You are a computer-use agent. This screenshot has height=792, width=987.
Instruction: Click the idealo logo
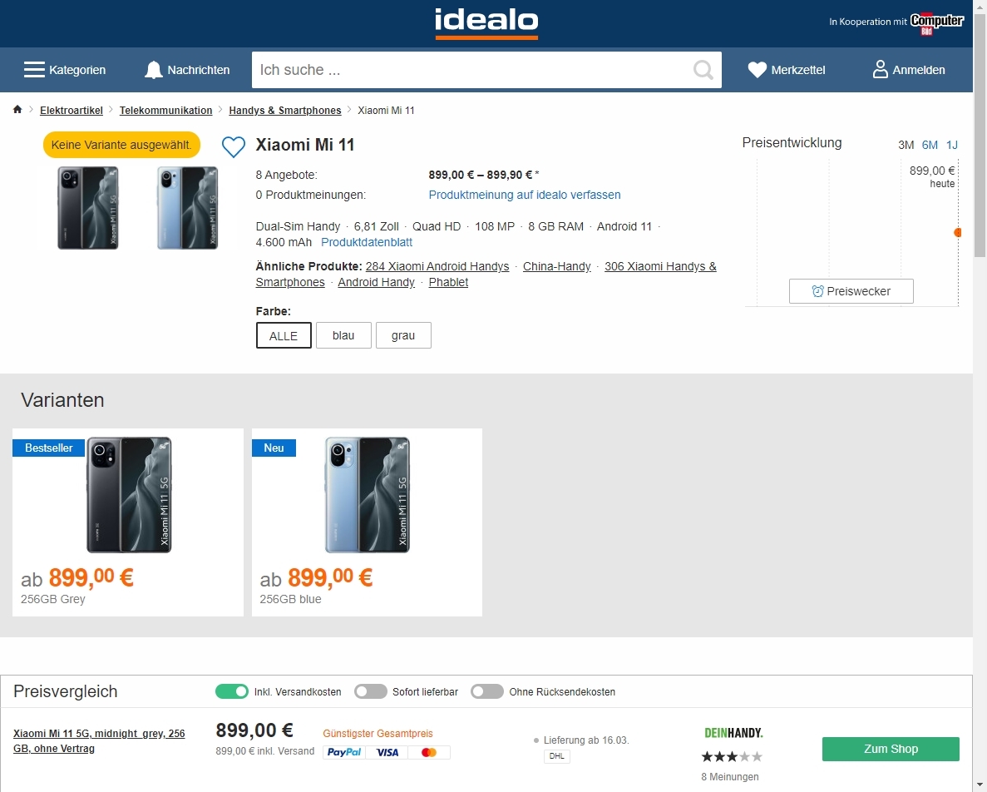coord(486,22)
